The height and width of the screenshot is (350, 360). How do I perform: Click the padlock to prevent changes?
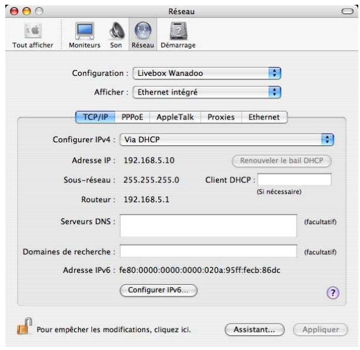click(24, 326)
